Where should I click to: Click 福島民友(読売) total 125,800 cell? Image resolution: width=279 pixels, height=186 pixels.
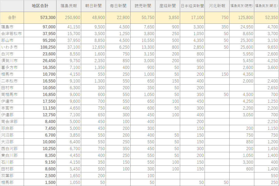click(242, 18)
